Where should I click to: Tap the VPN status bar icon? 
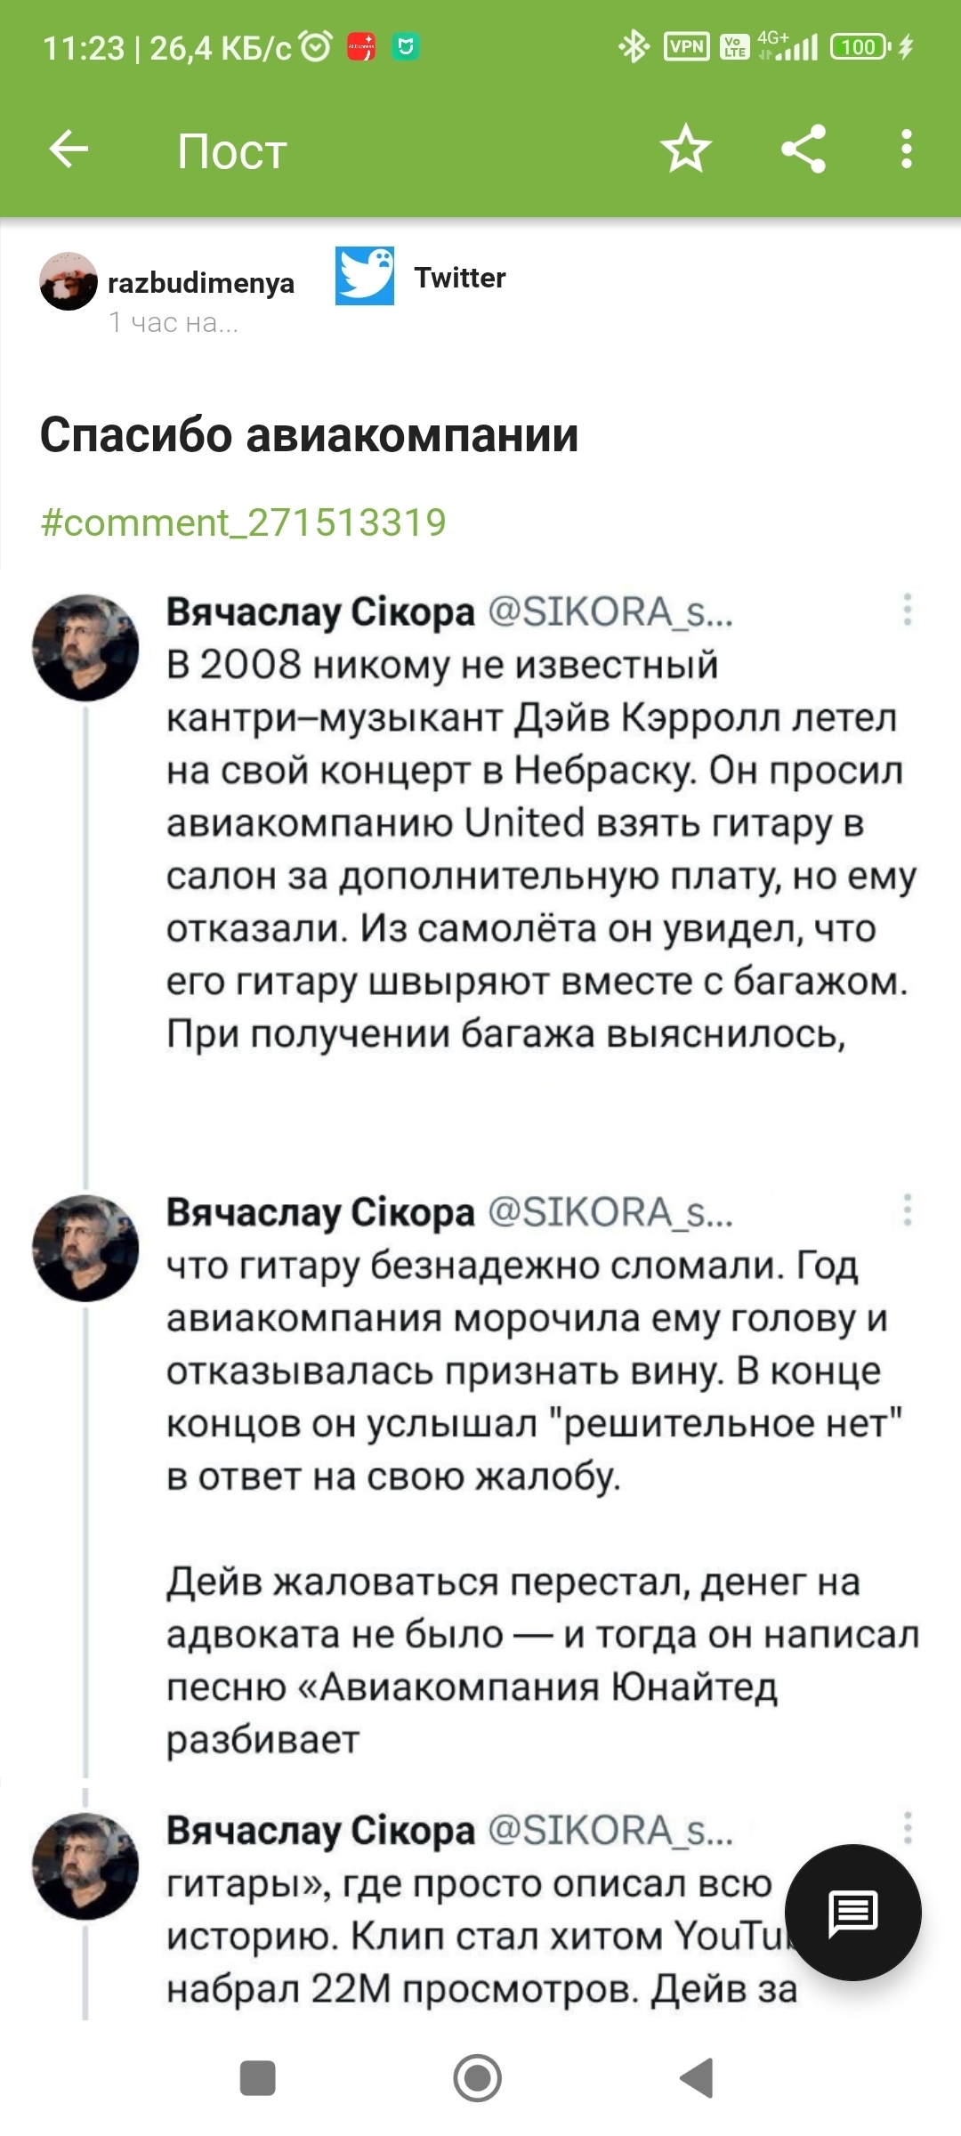coord(687,46)
